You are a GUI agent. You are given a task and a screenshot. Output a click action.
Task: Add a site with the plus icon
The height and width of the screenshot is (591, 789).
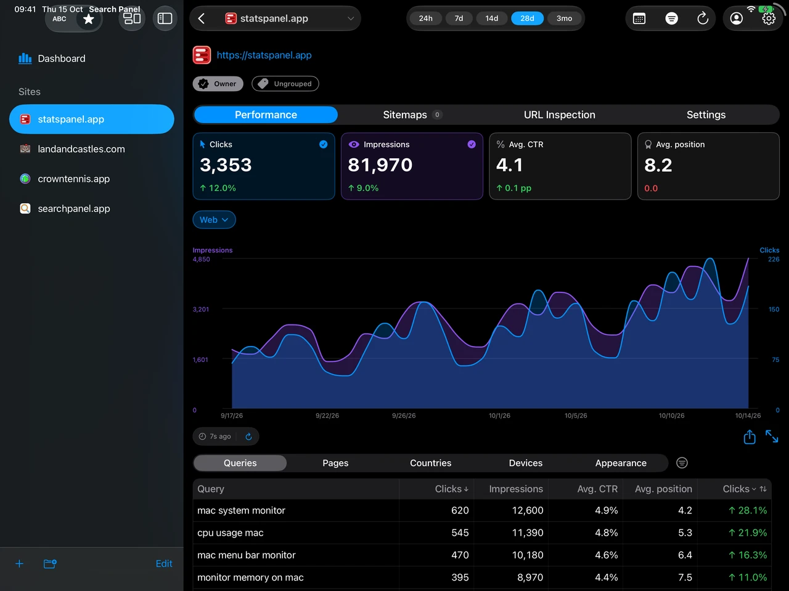tap(19, 564)
